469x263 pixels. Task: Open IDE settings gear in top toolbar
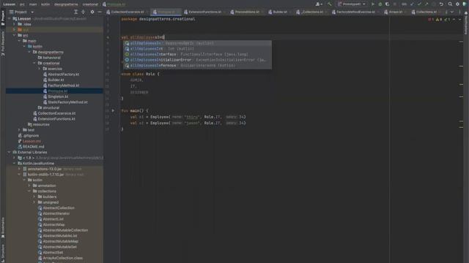point(457,4)
